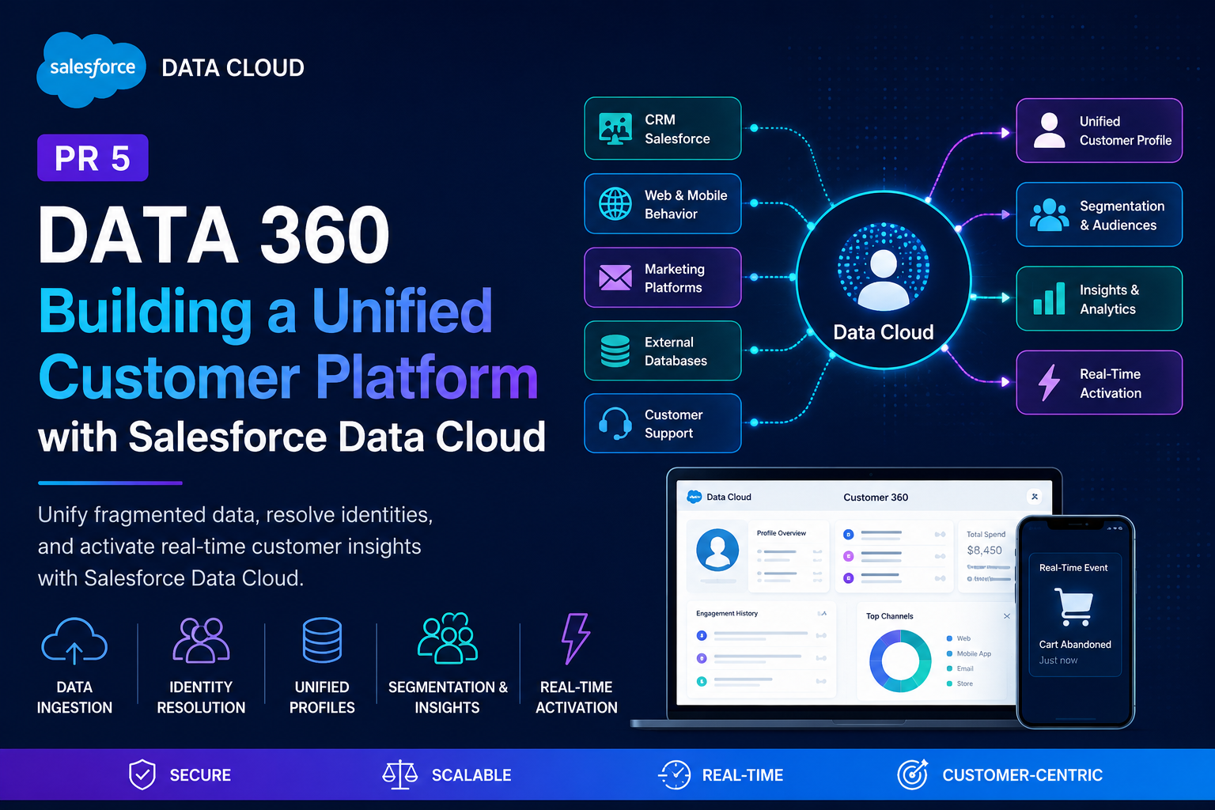
Task: Click the Engagement History heading
Action: [x=727, y=613]
